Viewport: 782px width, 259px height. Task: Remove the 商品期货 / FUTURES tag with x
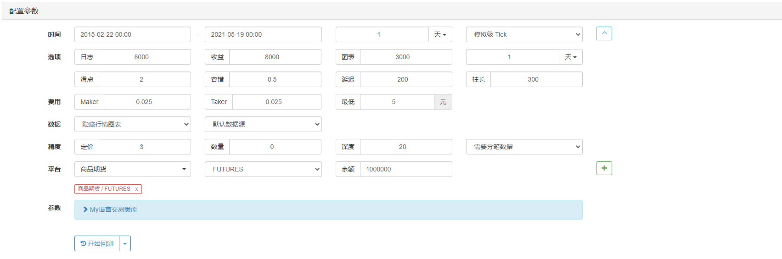tap(136, 189)
